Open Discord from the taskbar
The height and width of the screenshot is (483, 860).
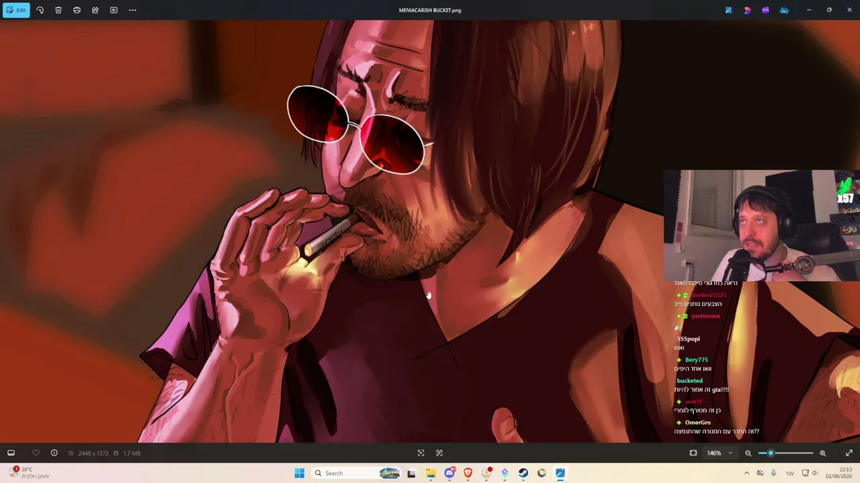[x=449, y=473]
